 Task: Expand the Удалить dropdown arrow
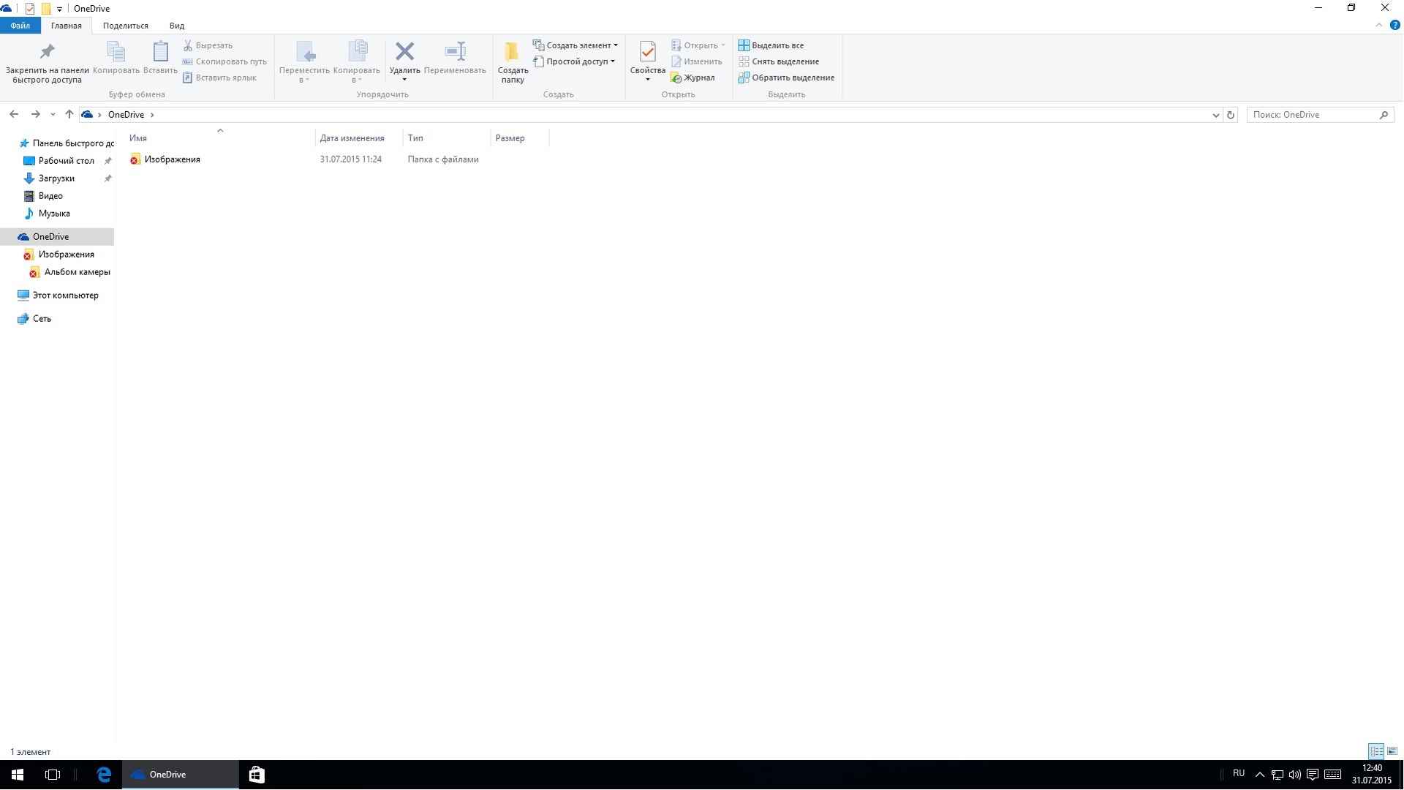pos(404,80)
